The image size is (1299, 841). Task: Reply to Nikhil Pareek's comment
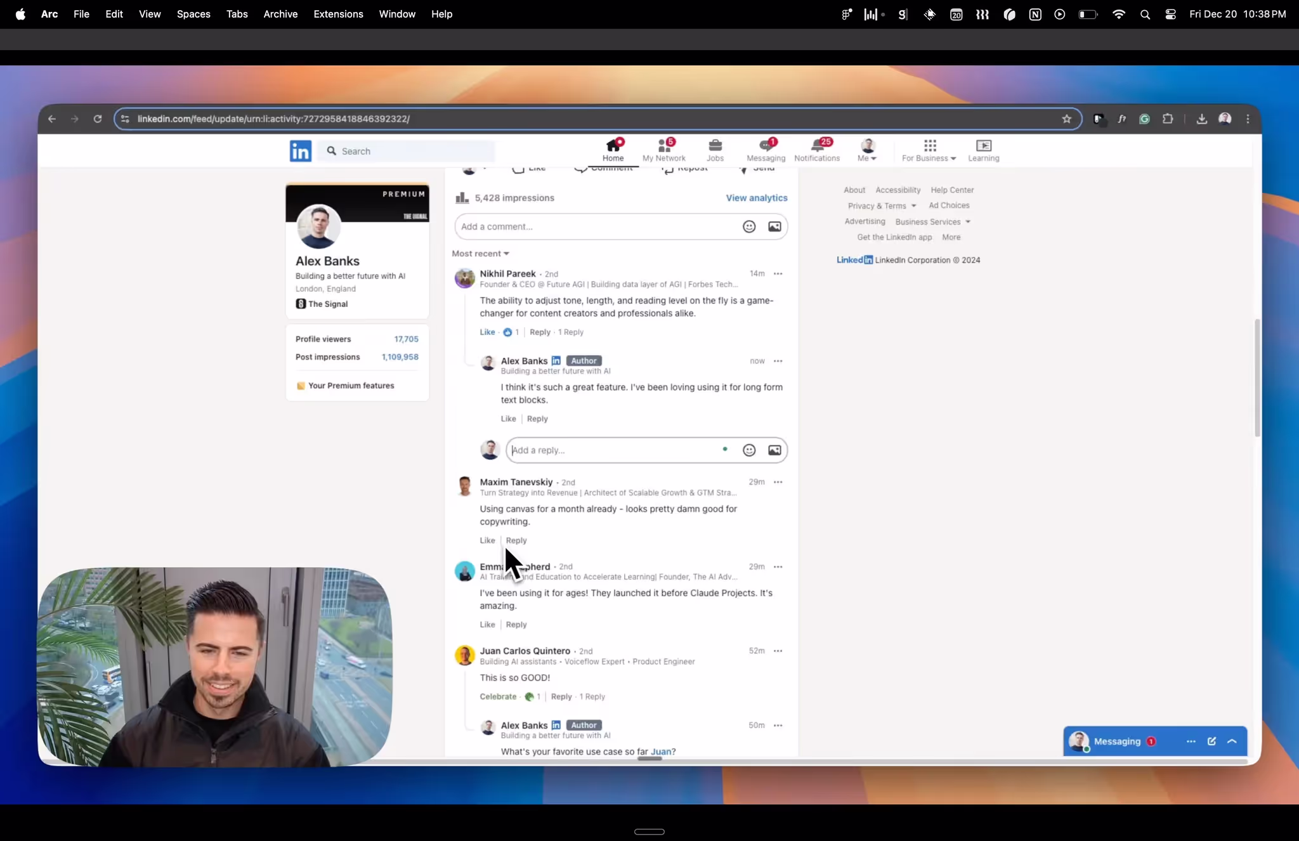[540, 332]
